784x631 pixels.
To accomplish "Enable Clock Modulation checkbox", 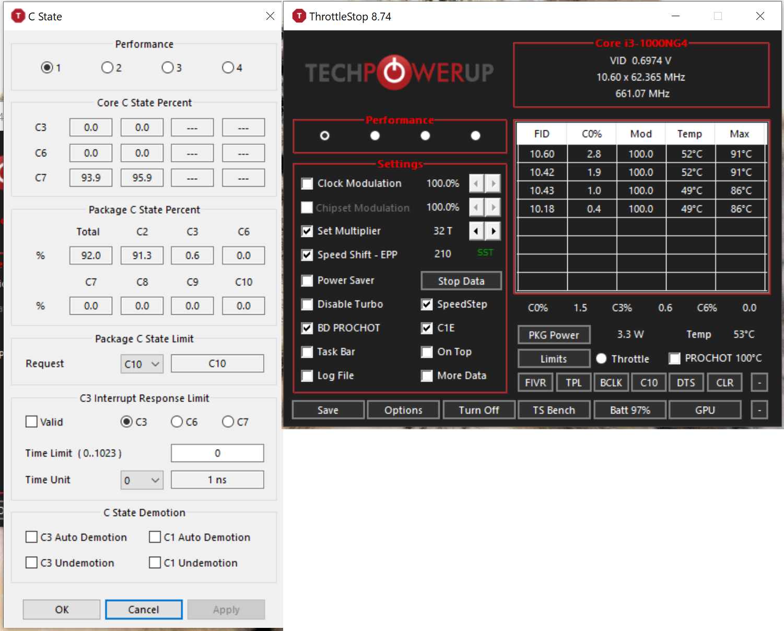I will [x=307, y=183].
